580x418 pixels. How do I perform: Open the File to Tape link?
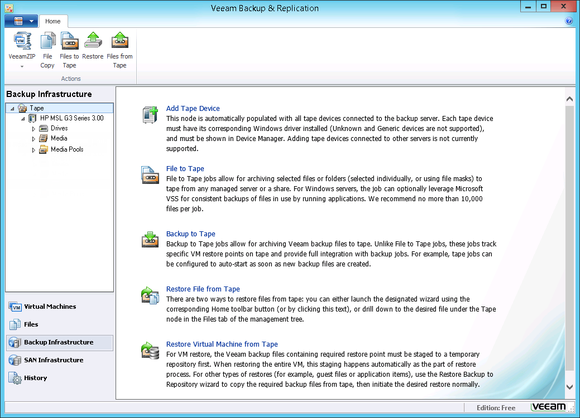pyautogui.click(x=185, y=169)
